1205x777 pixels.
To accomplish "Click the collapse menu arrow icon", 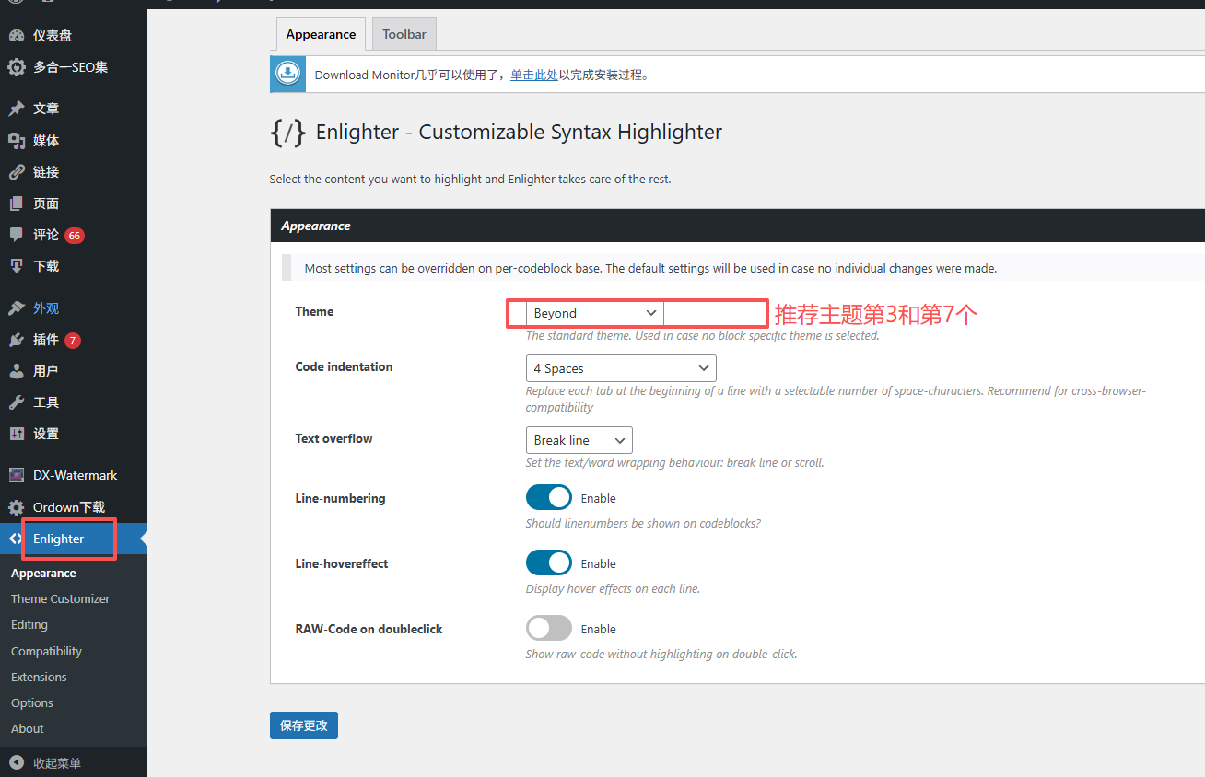I will [17, 763].
